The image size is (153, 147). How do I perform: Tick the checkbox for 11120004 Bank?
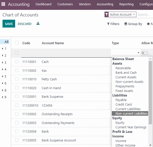coord(17,131)
